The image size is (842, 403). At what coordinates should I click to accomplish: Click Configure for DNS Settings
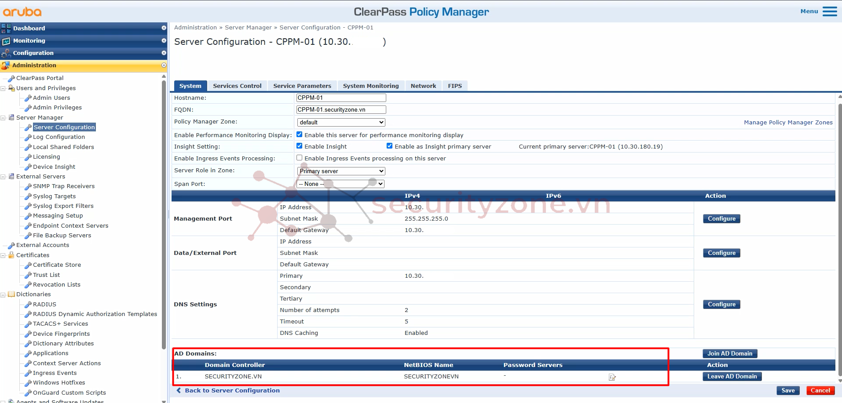[721, 304]
